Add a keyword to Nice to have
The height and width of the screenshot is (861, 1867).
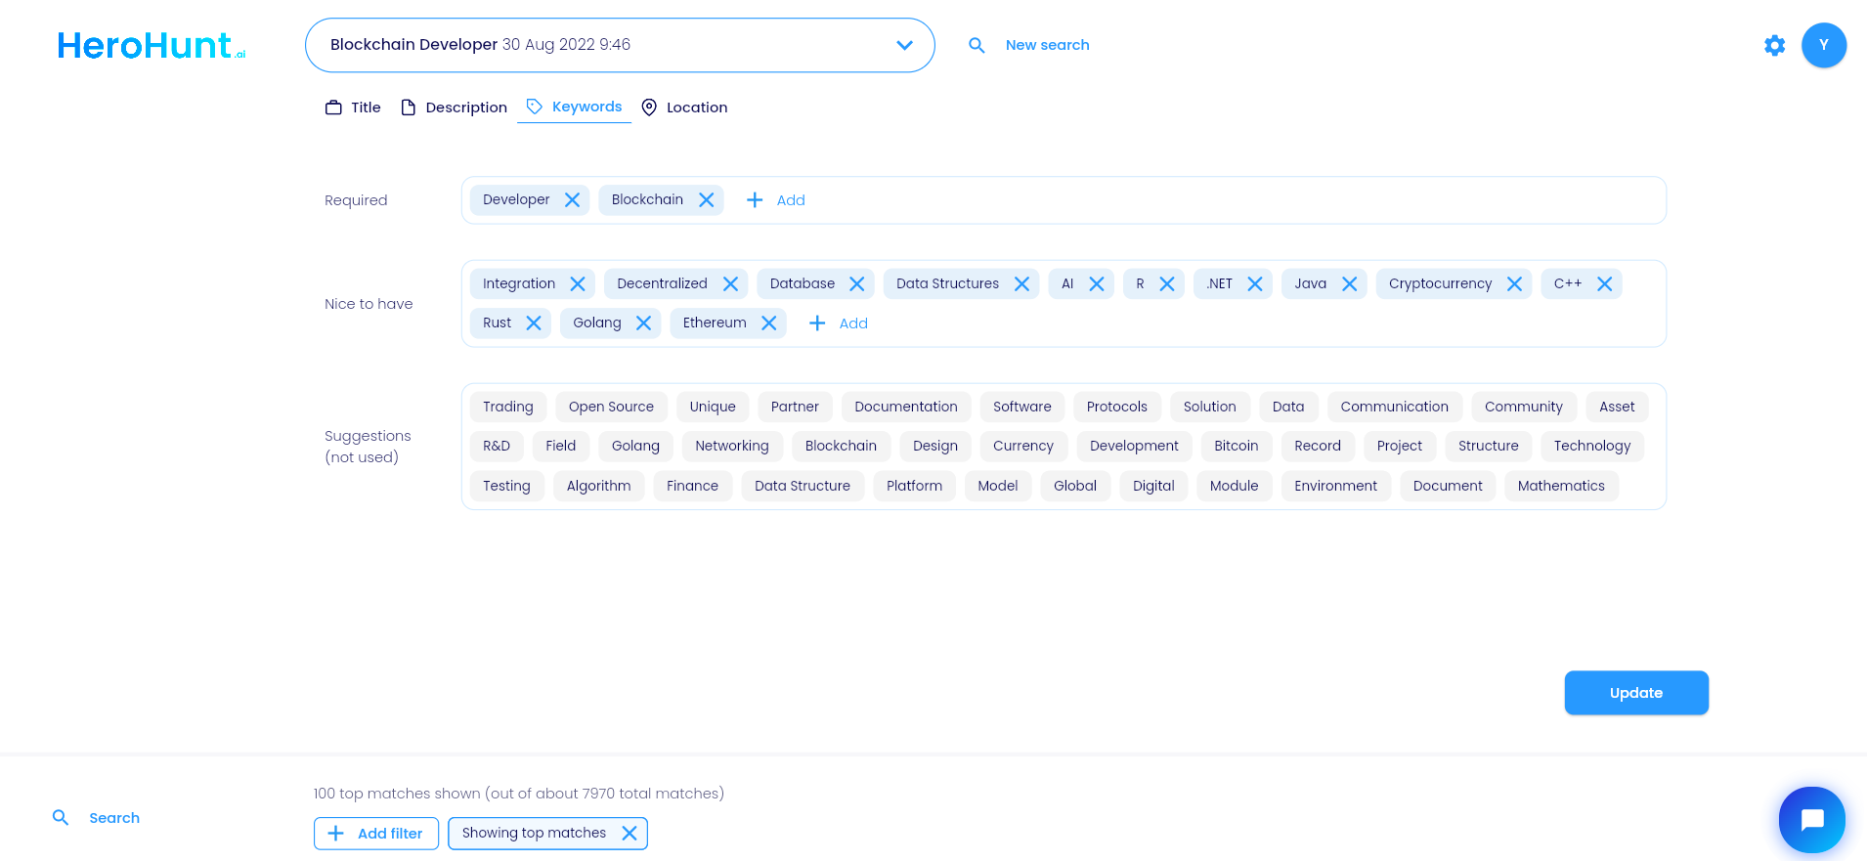click(x=839, y=323)
